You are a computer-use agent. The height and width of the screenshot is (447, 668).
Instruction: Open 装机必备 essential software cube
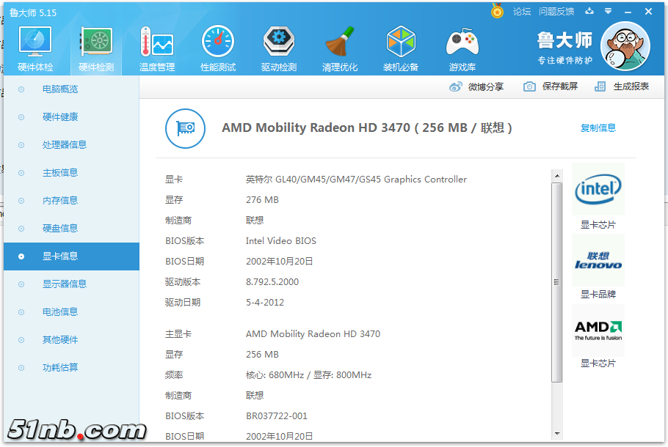[x=401, y=49]
